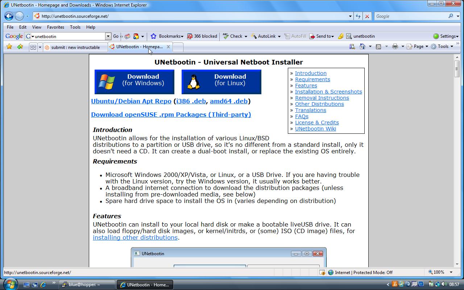
Task: Switch to the 'submit : new instructable' tab
Action: point(75,47)
